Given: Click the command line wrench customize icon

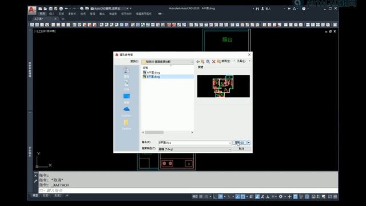Looking at the screenshot, I should 35,181.
